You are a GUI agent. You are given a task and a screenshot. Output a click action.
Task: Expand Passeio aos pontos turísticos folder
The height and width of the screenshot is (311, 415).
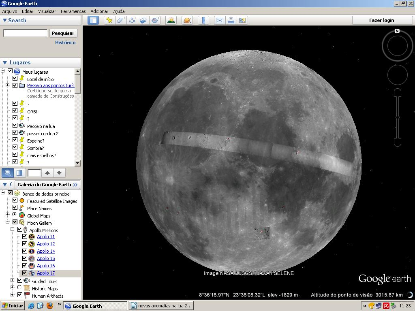[7, 85]
